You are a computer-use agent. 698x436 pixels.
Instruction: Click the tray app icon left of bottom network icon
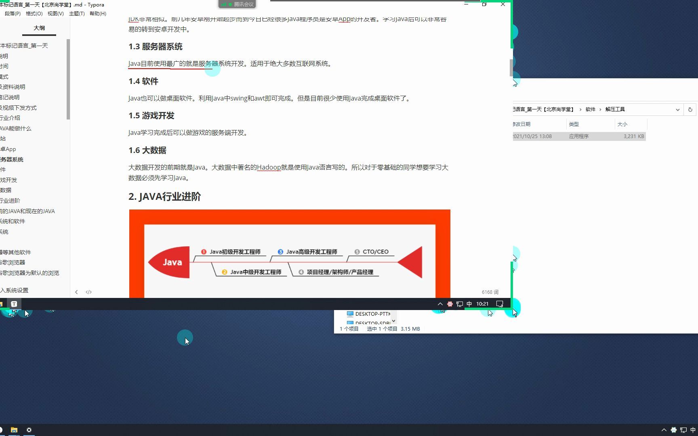673,430
